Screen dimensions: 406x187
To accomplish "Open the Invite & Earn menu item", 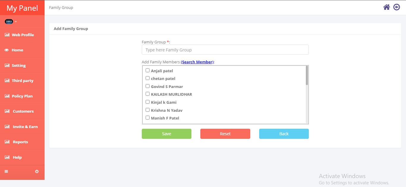I will click(x=22, y=127).
